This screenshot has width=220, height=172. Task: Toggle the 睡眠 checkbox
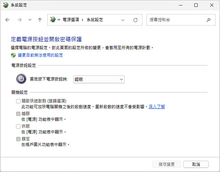(18, 114)
